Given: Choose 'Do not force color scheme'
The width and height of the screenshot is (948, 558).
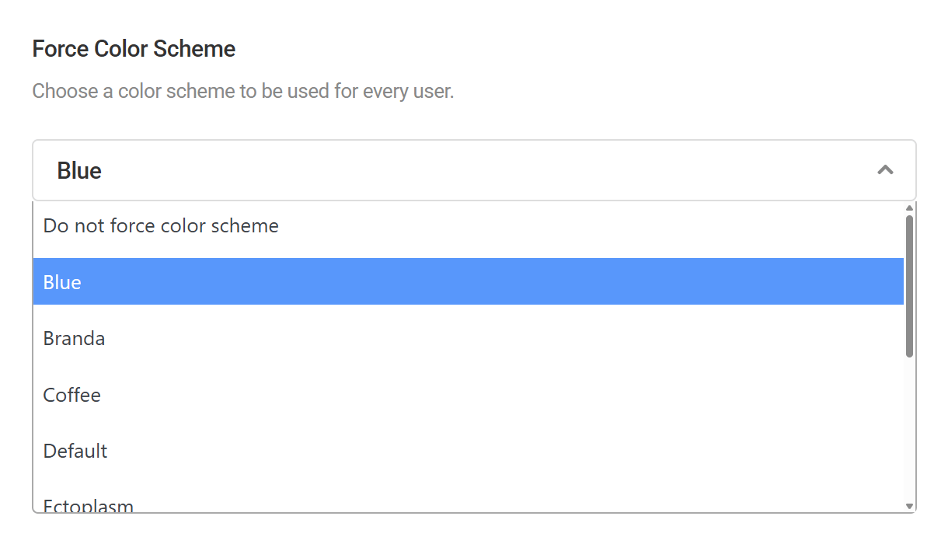Looking at the screenshot, I should [161, 225].
